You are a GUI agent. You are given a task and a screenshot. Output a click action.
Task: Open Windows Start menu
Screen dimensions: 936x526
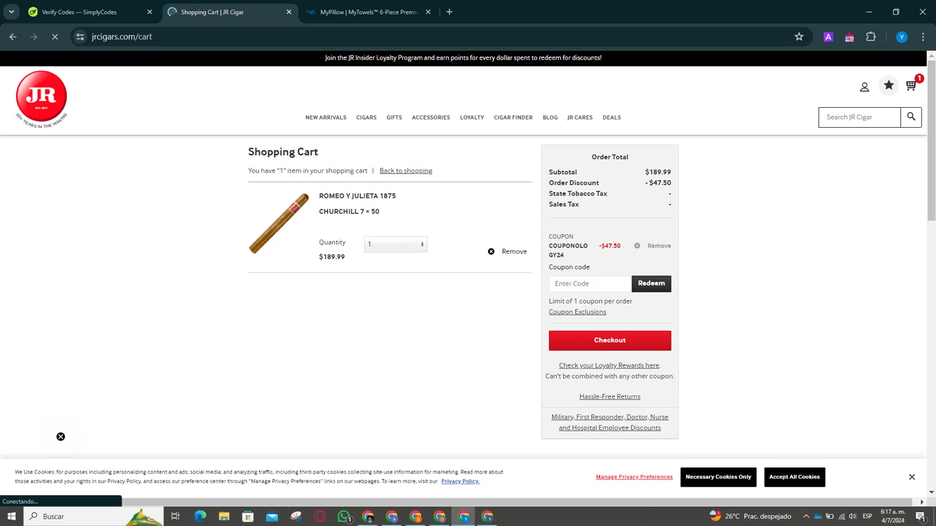11,516
